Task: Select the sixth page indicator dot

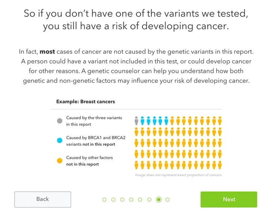Action: (149, 200)
